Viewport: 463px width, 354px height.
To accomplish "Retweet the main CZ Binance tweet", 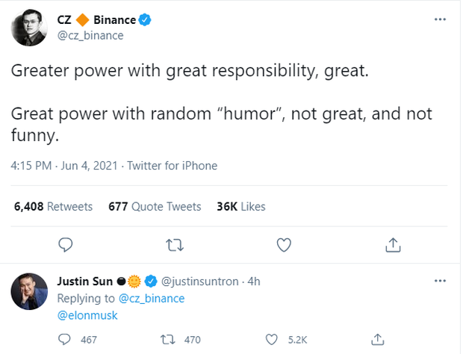I will click(x=175, y=244).
